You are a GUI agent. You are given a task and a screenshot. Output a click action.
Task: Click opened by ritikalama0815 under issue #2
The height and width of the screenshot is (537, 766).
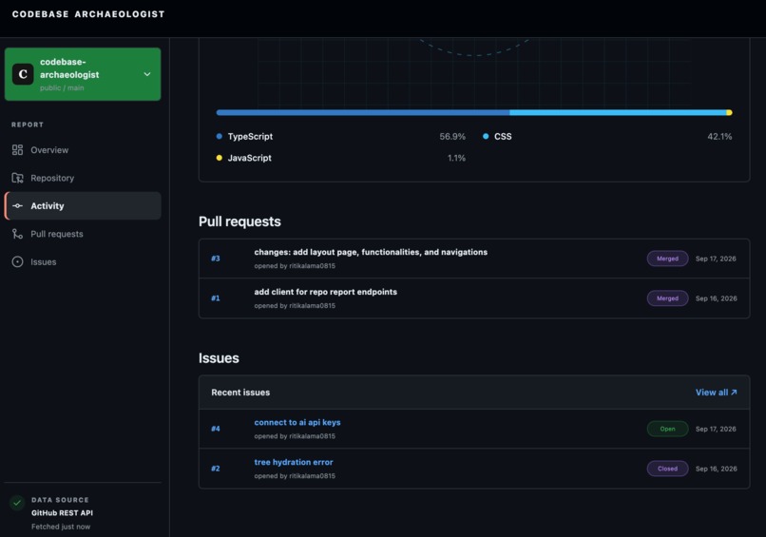[x=295, y=476]
